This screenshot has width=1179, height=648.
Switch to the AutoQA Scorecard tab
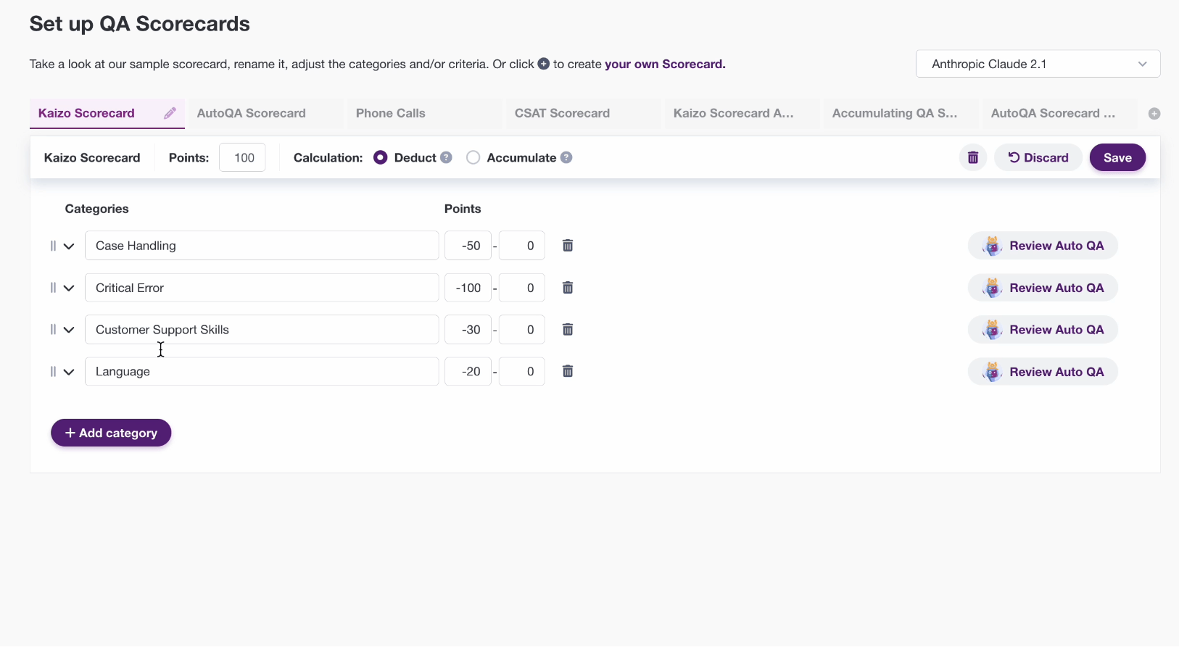[x=252, y=113]
